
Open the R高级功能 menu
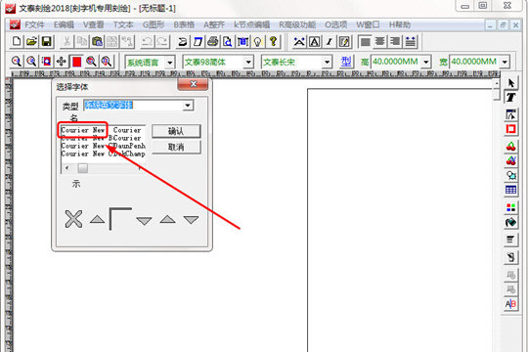coord(297,24)
